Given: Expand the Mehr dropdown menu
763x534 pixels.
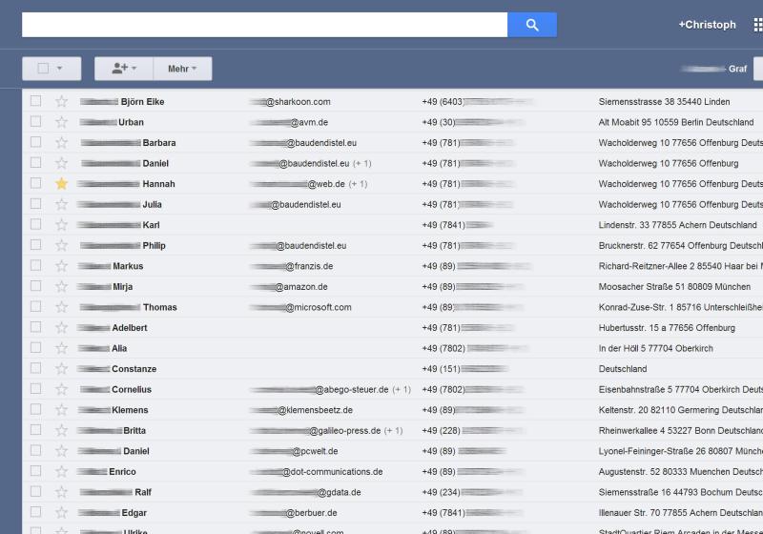Looking at the screenshot, I should click(x=182, y=69).
